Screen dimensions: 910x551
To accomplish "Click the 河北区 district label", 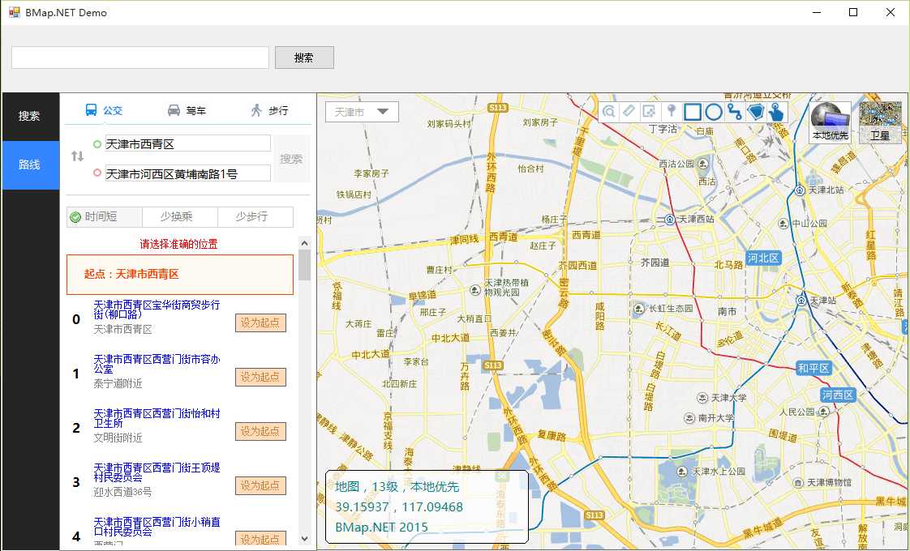I will tap(763, 258).
